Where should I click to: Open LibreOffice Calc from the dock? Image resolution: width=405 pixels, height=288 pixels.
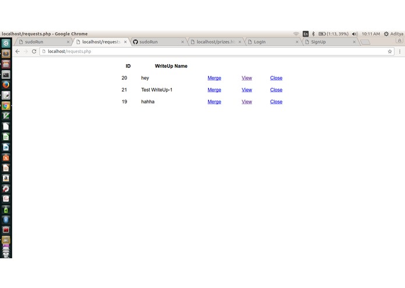click(x=6, y=136)
